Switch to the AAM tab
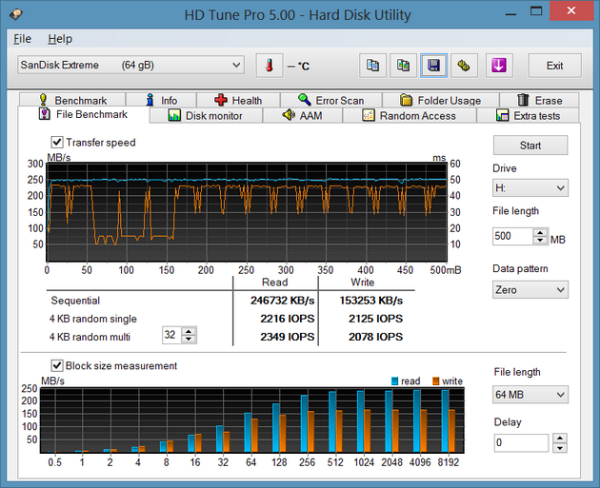Screen dimensions: 600x488 [x=302, y=115]
